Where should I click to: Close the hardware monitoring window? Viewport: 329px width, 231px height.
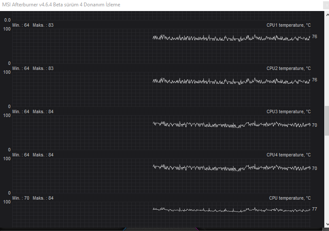tap(326, 6)
